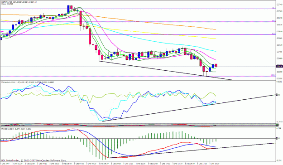Click the thin indicator strip between Momentum and MACD
This screenshot has height=165, width=283.
138,125
